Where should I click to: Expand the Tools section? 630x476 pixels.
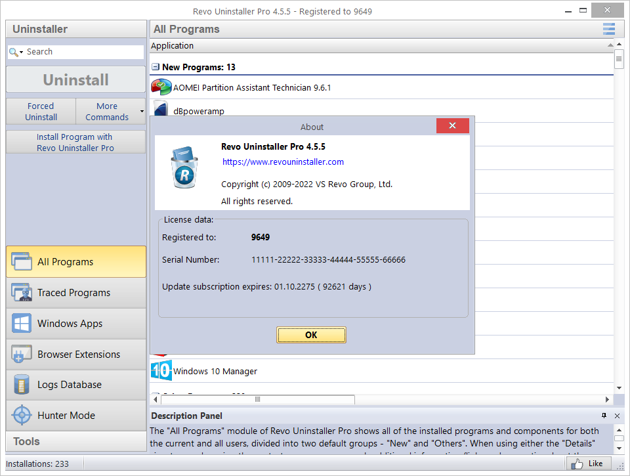(76, 441)
